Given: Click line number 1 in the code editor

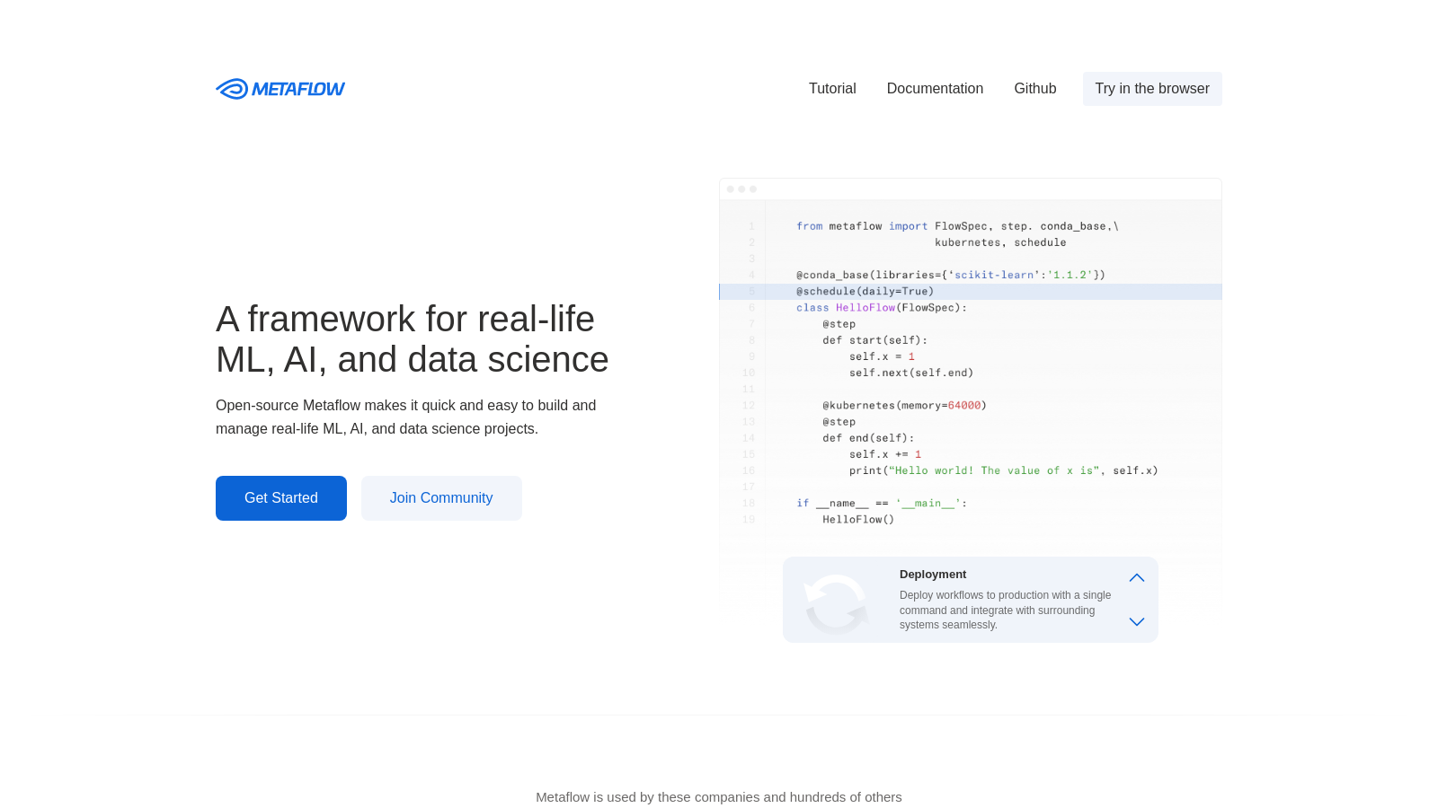Looking at the screenshot, I should 751,226.
